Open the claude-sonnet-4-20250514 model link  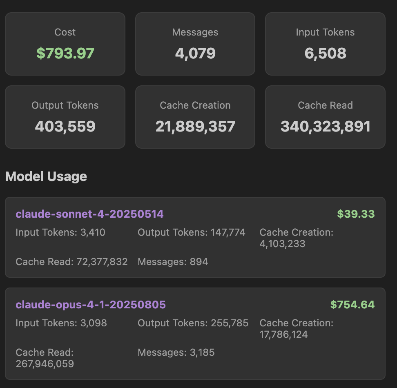(89, 214)
